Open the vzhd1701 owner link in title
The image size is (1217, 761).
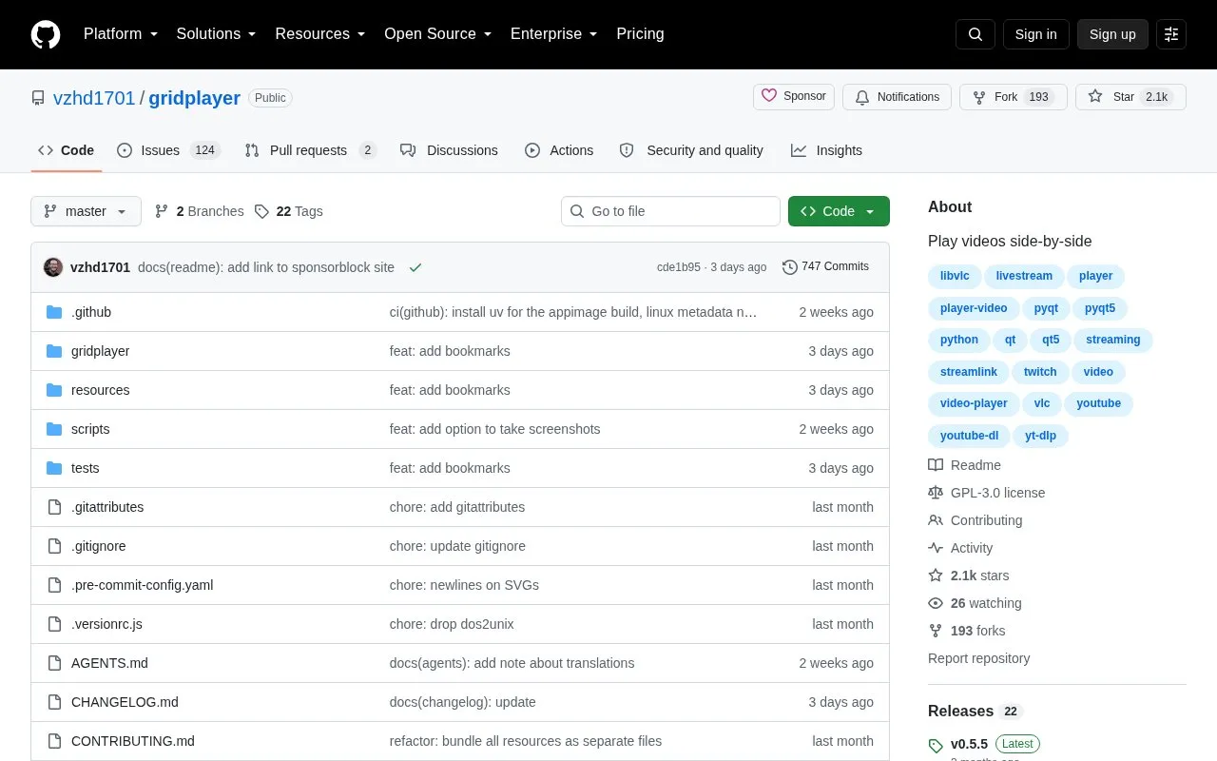coord(94,98)
